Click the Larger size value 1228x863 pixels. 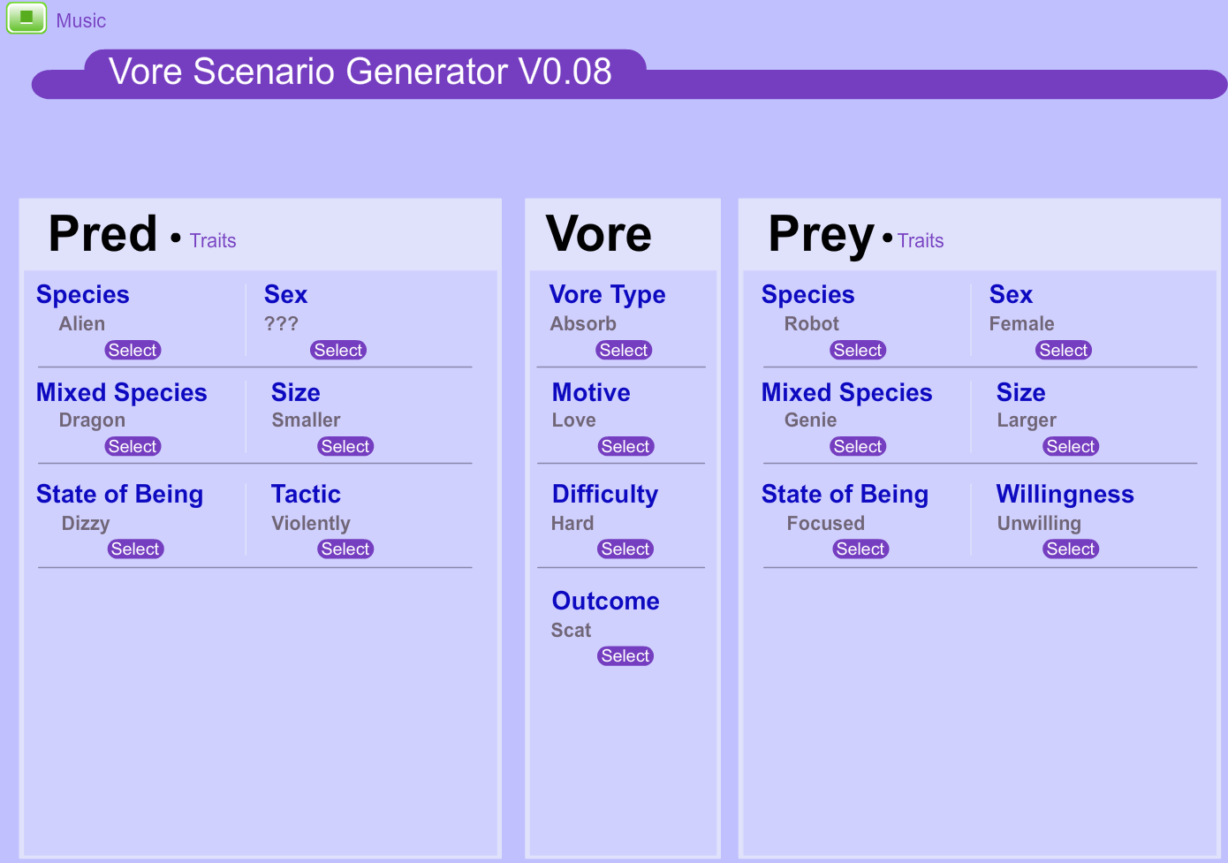(1027, 420)
